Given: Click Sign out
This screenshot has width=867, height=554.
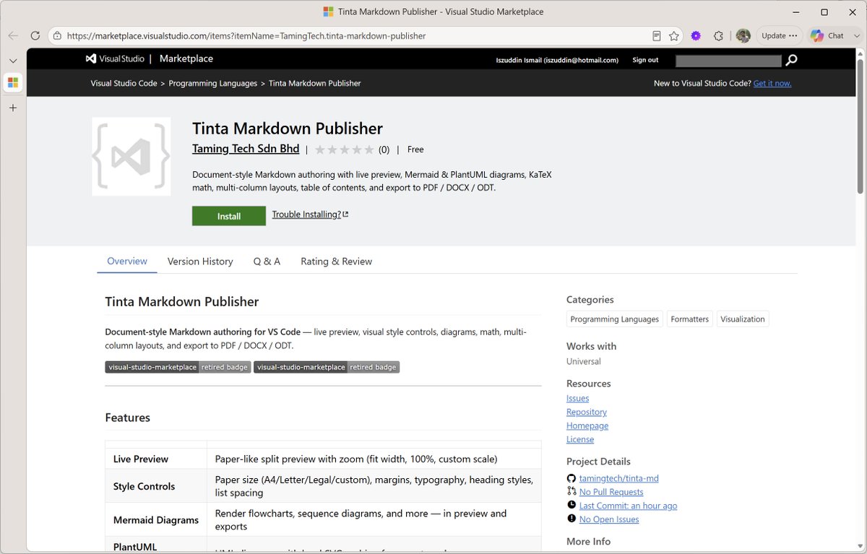Looking at the screenshot, I should [x=645, y=60].
